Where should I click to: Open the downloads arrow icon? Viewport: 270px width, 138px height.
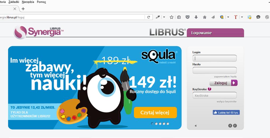196,17
